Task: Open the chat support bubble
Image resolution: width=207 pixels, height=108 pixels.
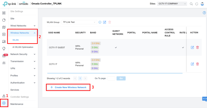Action: (x=205, y=99)
